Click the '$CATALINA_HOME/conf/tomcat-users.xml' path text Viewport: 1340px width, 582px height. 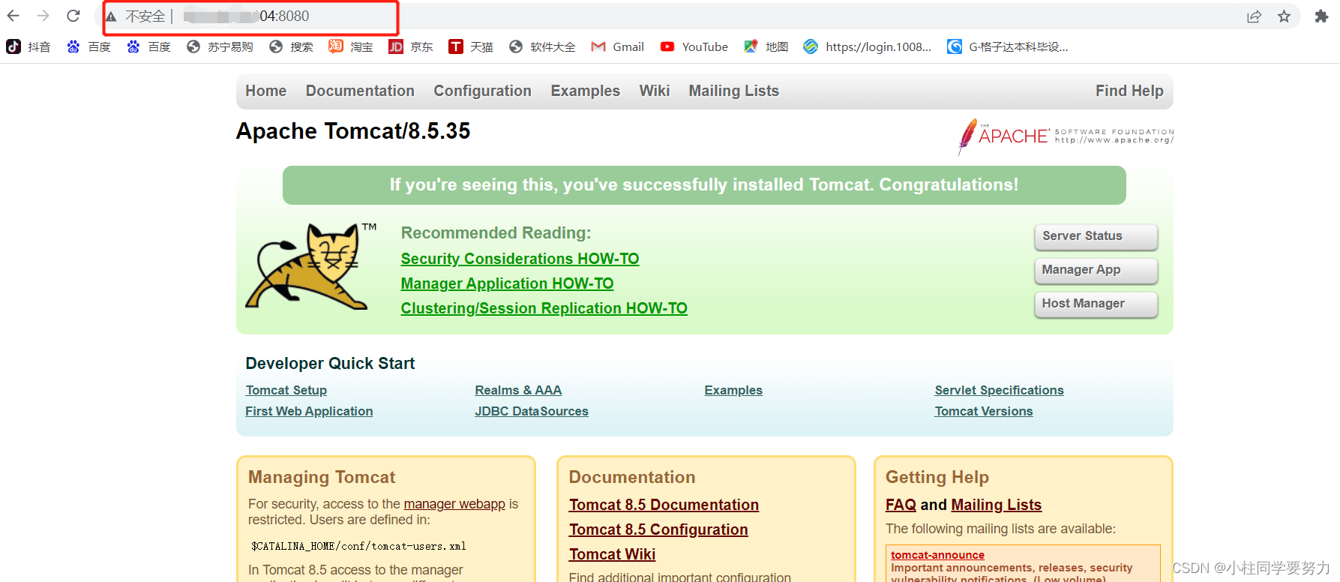pyautogui.click(x=358, y=546)
